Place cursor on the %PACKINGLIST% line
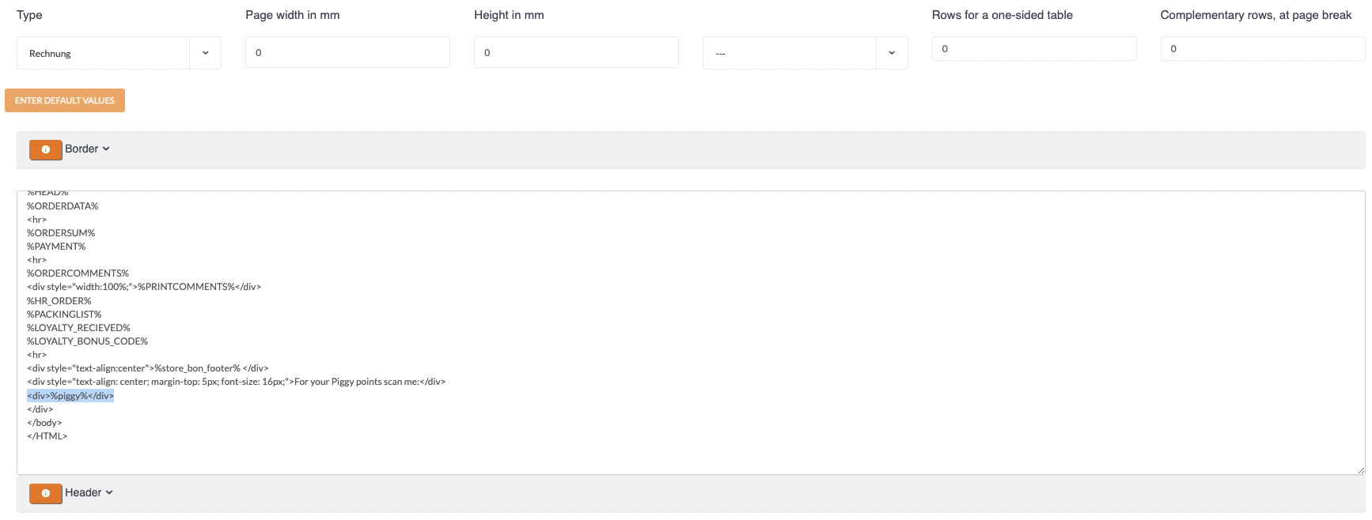1372x520 pixels. coord(64,315)
